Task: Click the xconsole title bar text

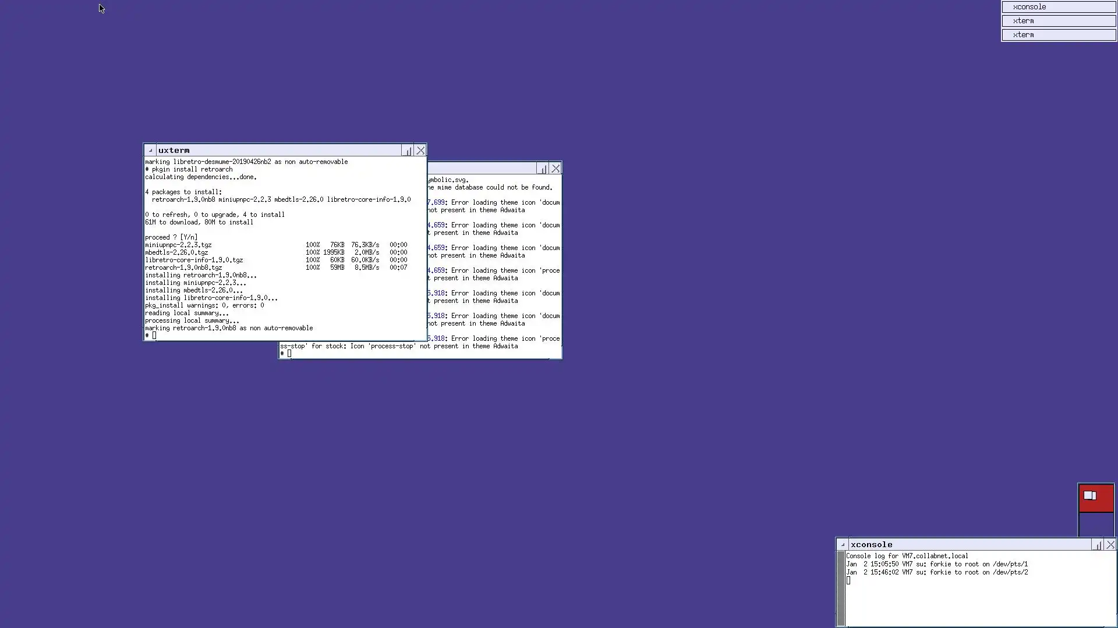Action: pos(871,545)
